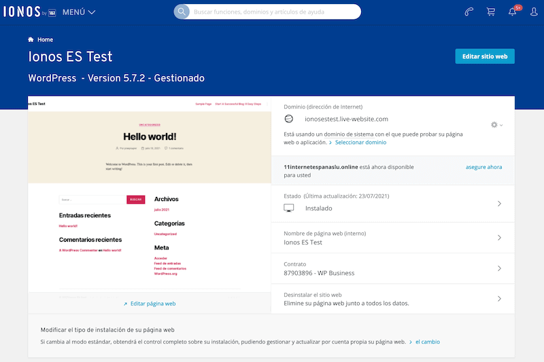Open the phone contact icon
Screen dimensions: 544x362
469,12
